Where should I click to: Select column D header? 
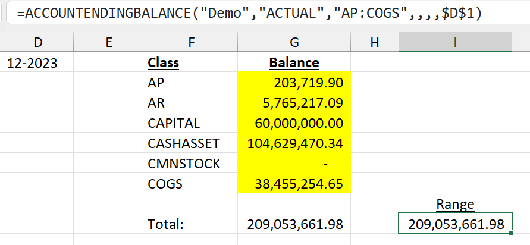(38, 42)
